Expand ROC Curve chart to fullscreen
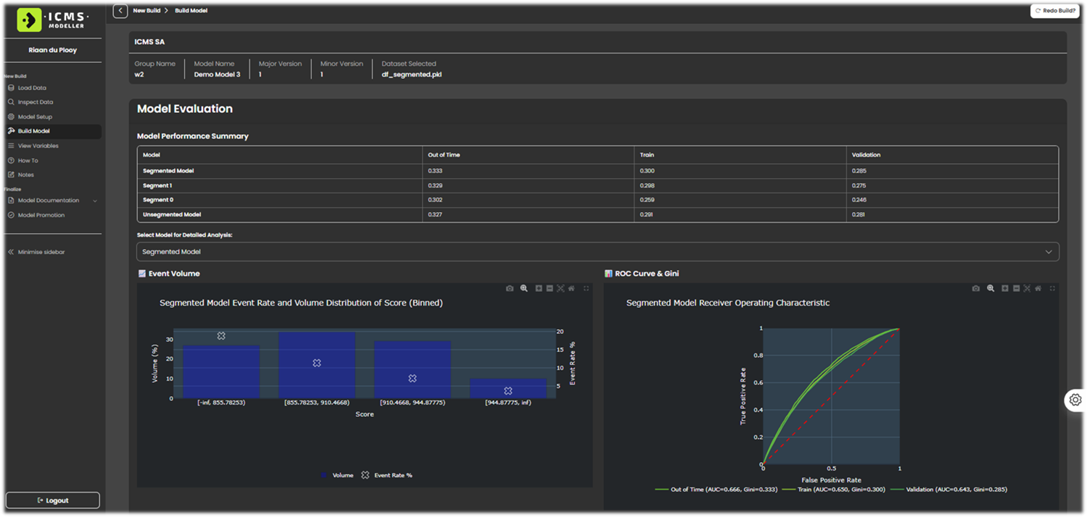 click(x=1052, y=288)
